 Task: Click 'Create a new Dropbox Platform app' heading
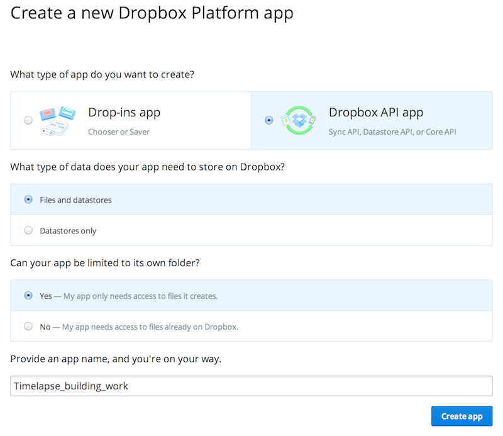[152, 13]
